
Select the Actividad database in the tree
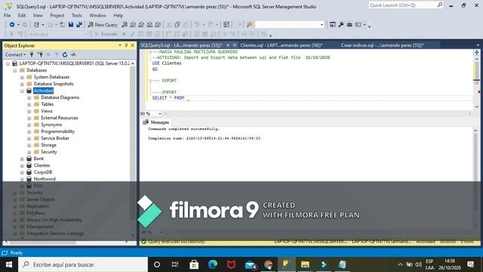point(44,91)
